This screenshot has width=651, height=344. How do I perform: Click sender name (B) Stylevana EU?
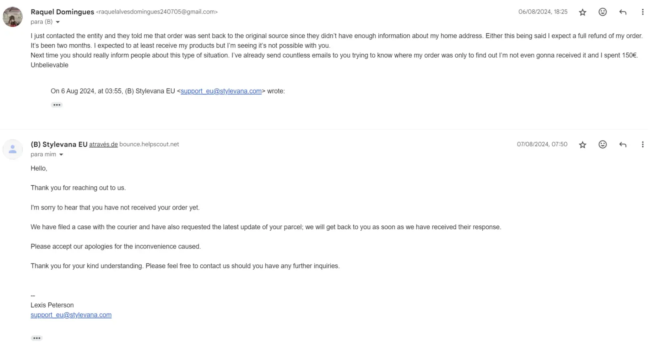point(59,144)
